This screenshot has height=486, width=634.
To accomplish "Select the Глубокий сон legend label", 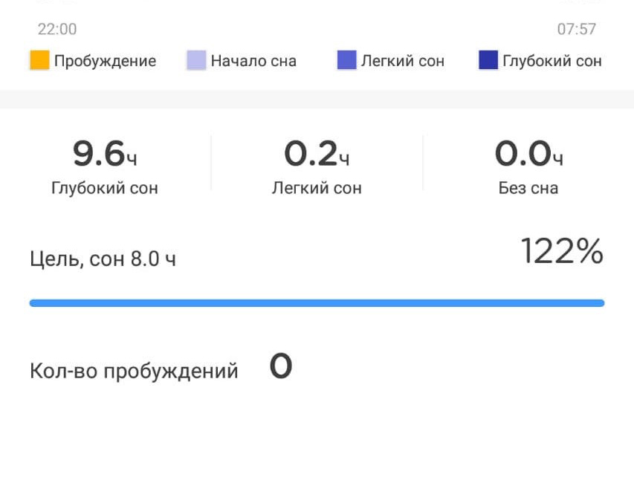I will point(552,61).
